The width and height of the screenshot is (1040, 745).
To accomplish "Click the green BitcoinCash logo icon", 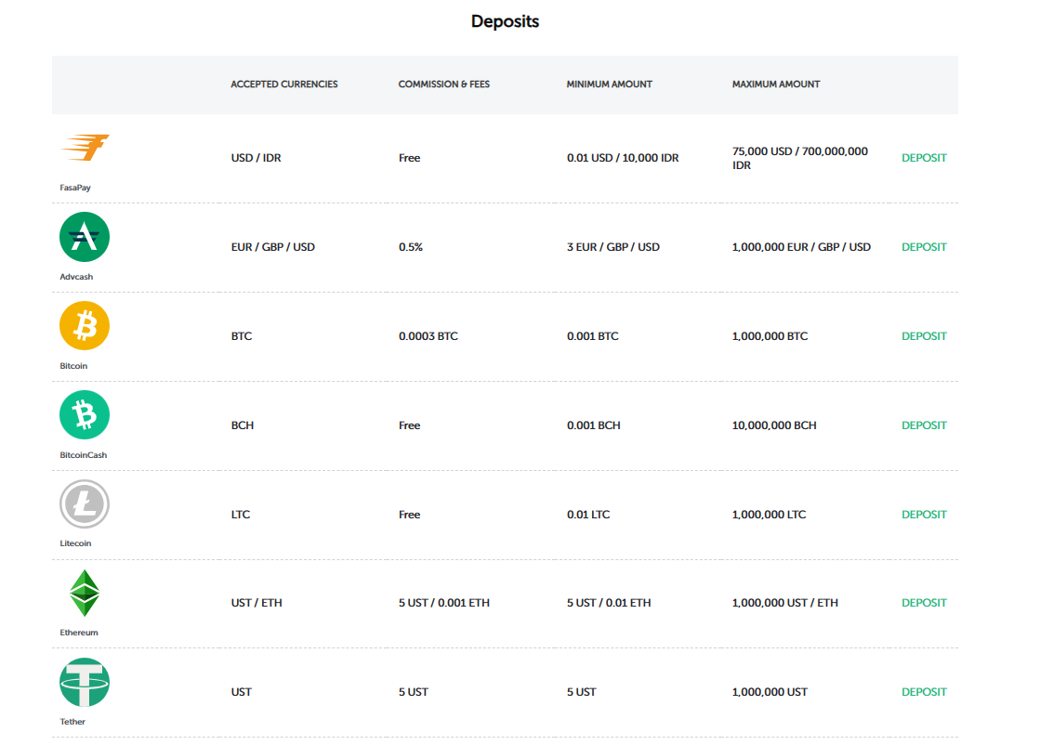I will tap(85, 414).
